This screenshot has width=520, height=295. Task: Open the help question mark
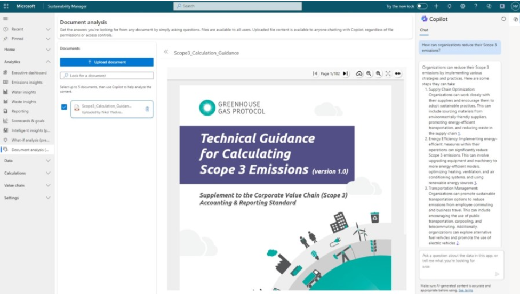click(x=476, y=6)
